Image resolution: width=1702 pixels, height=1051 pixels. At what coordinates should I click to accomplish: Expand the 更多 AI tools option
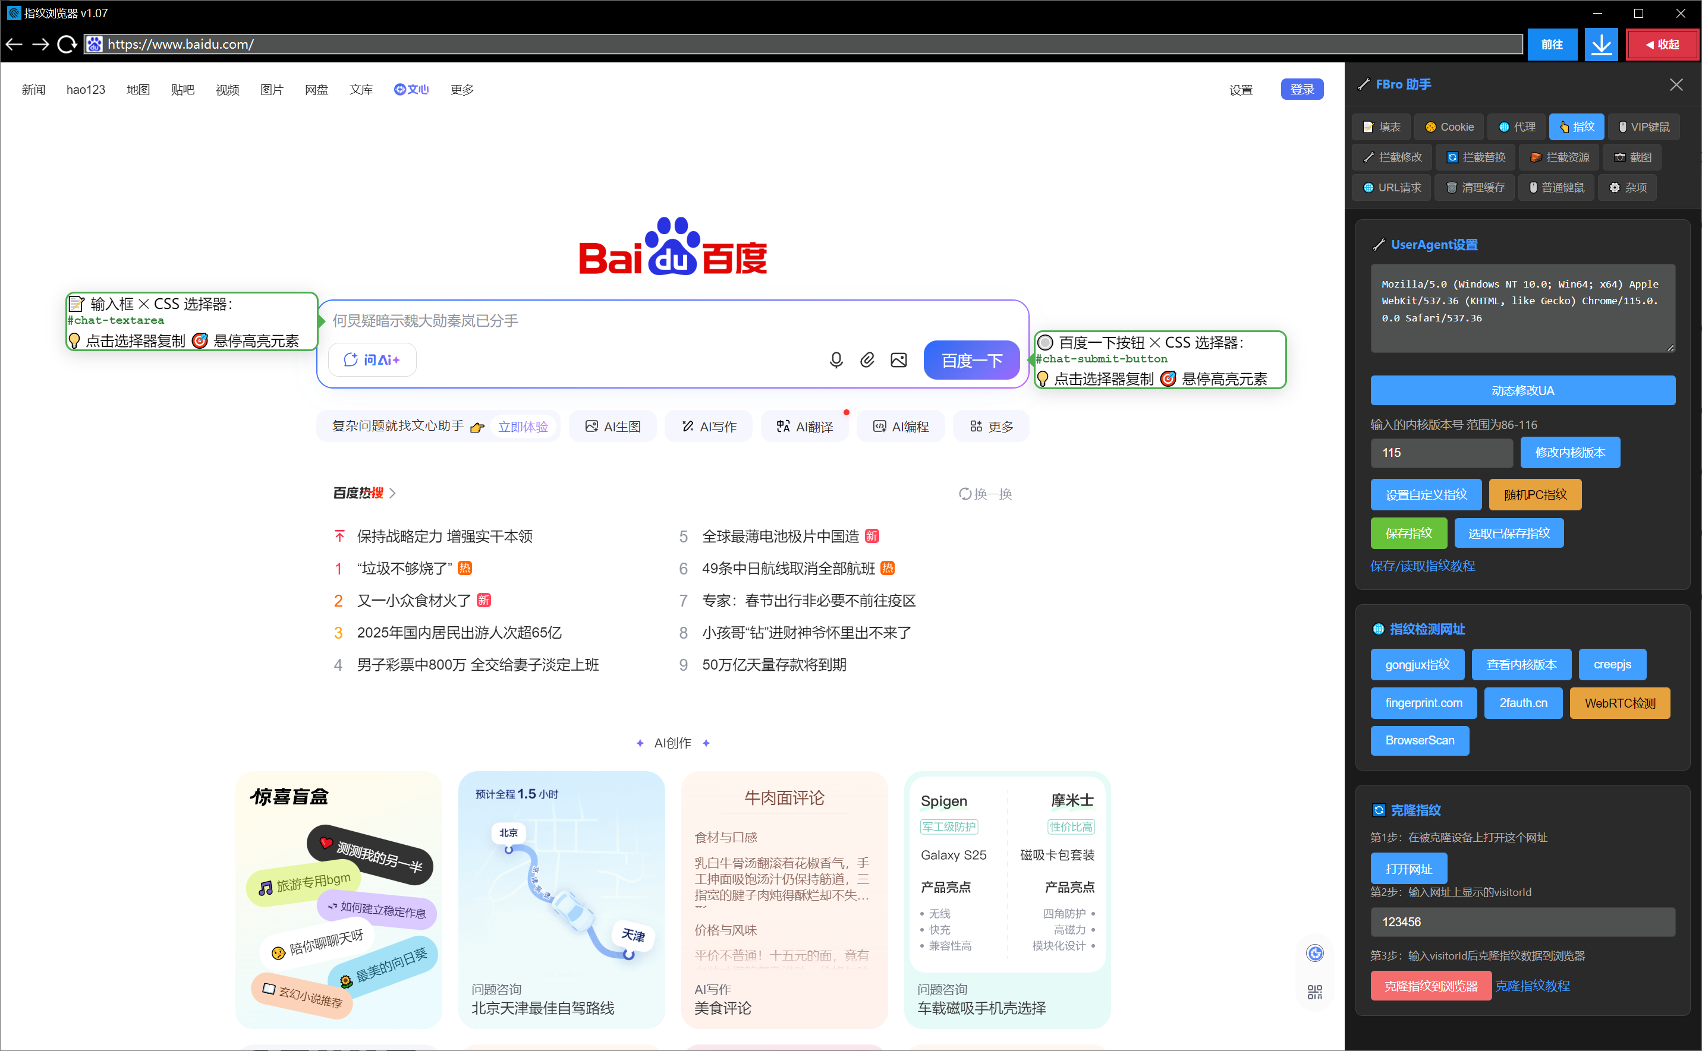click(991, 427)
